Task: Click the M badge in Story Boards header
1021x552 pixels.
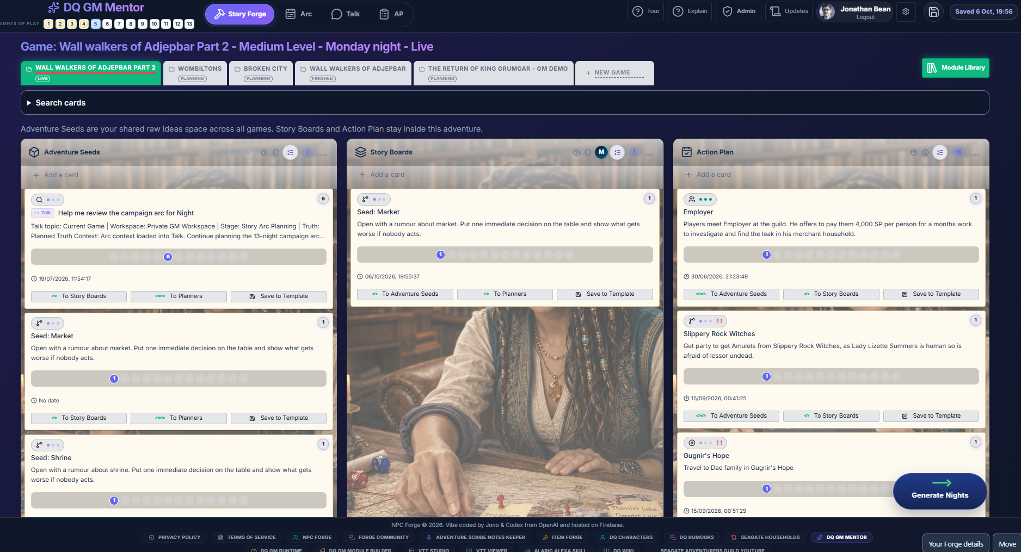Action: point(601,152)
